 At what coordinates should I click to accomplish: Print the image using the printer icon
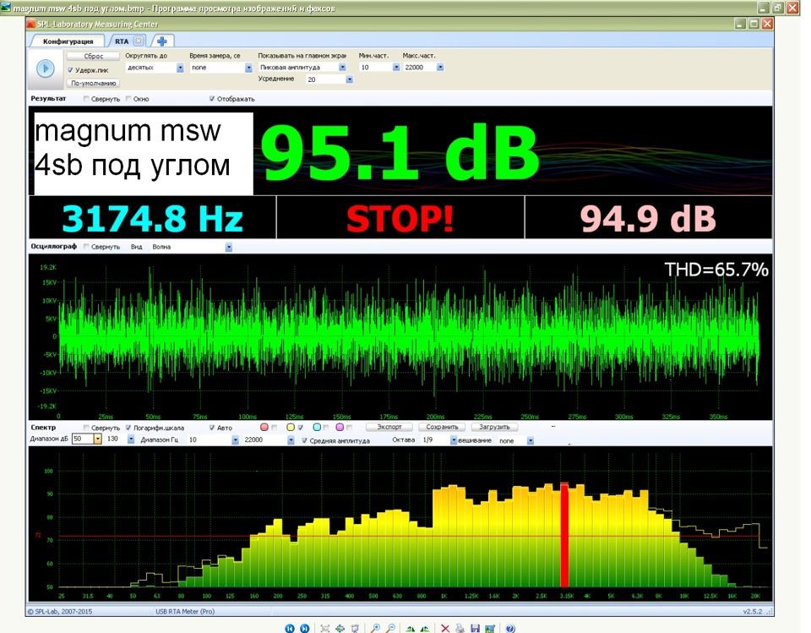tap(460, 628)
